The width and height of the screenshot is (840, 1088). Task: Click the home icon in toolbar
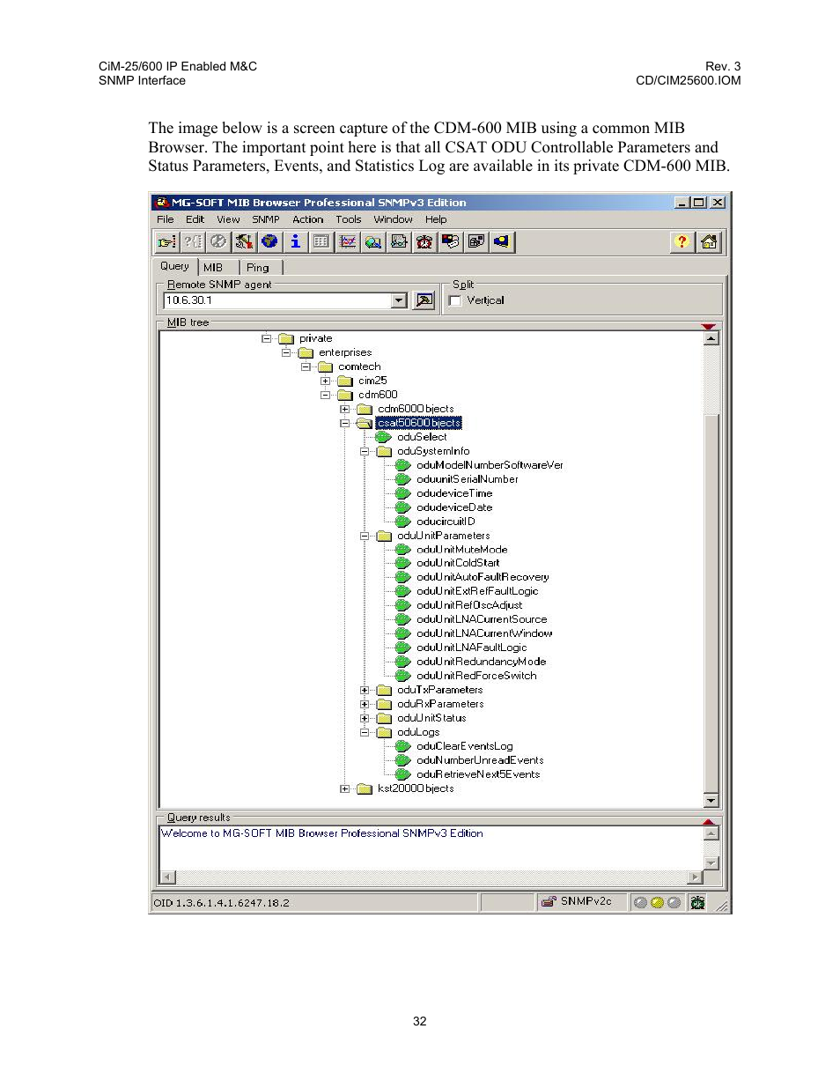[x=709, y=241]
